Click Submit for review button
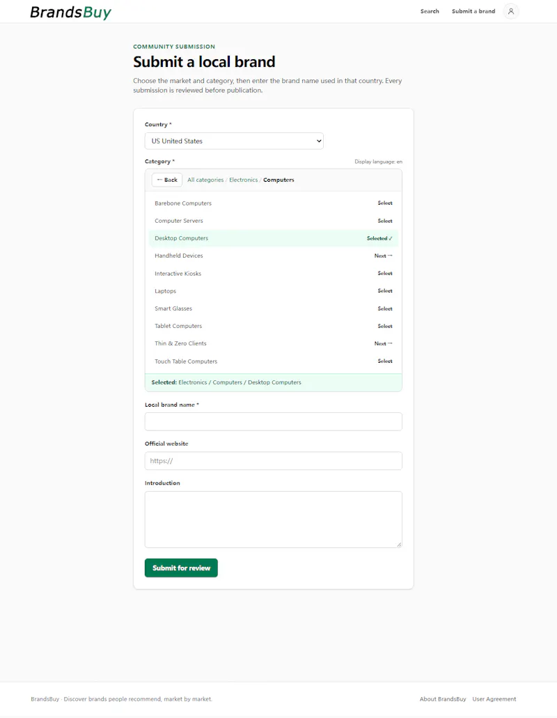The image size is (557, 718). 181,568
